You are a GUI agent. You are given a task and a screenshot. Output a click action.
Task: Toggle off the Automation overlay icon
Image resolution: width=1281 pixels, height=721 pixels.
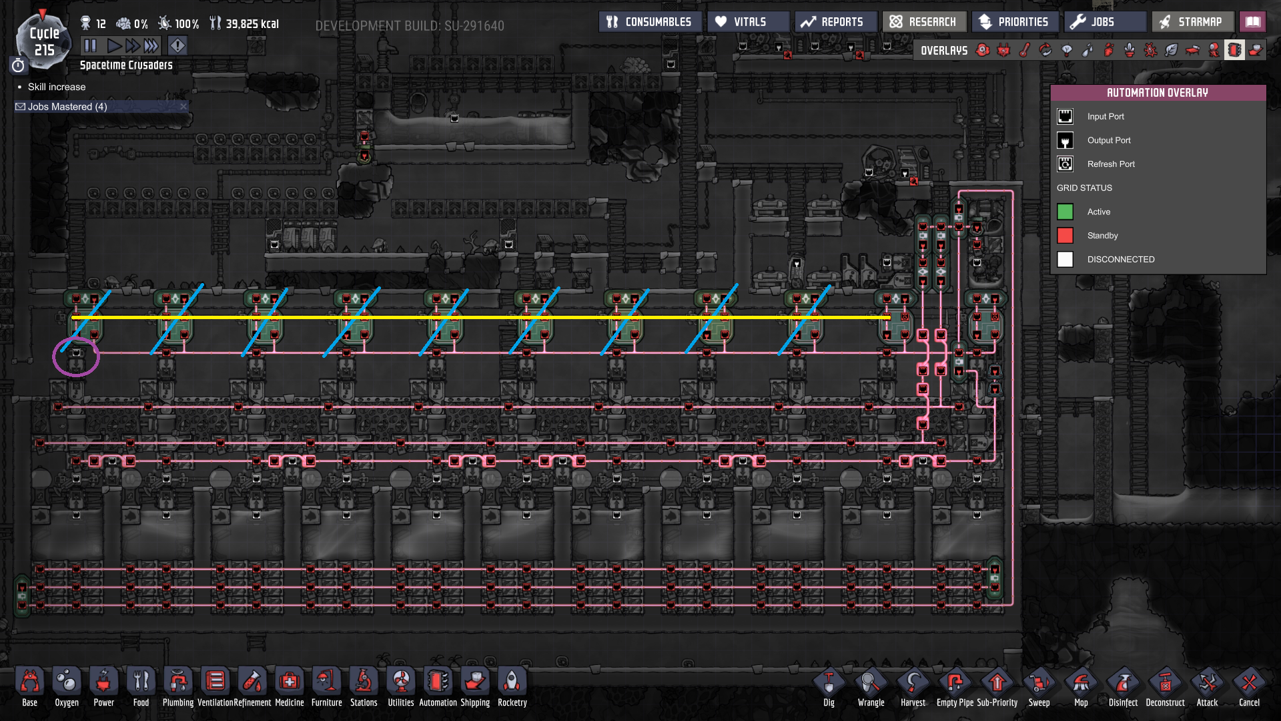[x=1234, y=50]
